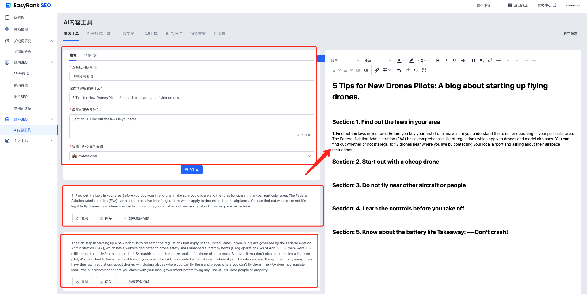The width and height of the screenshot is (587, 294).
Task: Open the source code view
Action: pos(416,70)
